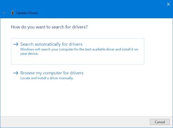Click the arrow icon next to Search automatically

[16, 44]
